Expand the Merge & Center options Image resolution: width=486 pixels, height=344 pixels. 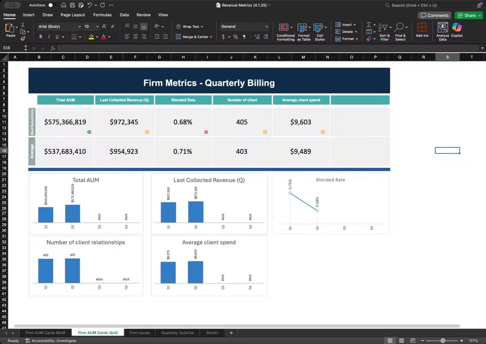point(211,37)
